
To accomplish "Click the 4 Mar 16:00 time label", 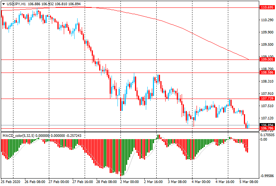I will click(225, 182).
